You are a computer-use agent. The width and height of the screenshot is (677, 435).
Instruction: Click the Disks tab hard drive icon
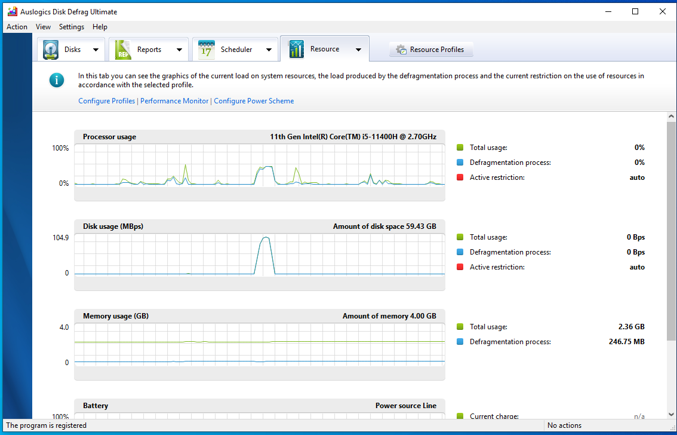51,50
